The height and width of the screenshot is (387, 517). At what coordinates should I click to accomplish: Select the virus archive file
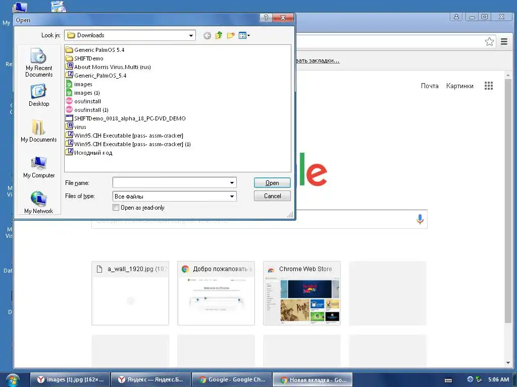(x=76, y=127)
